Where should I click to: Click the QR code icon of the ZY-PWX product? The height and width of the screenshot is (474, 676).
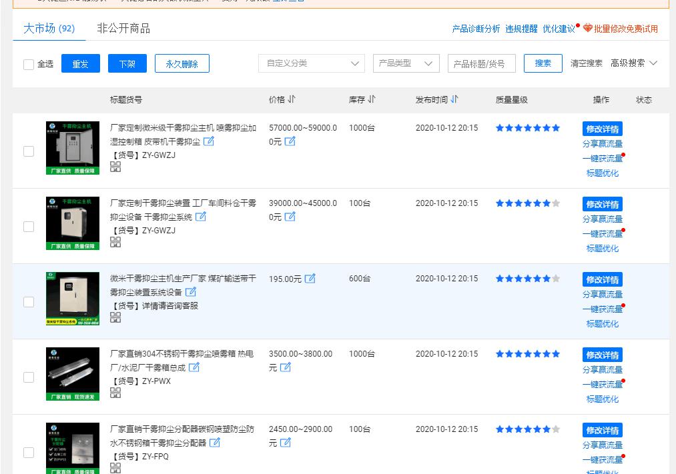115,393
